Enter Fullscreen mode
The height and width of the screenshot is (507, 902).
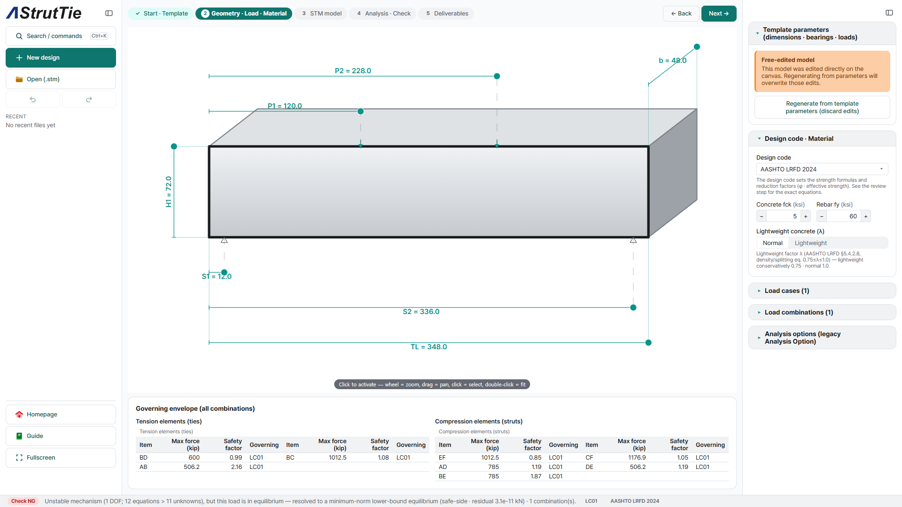coord(61,458)
